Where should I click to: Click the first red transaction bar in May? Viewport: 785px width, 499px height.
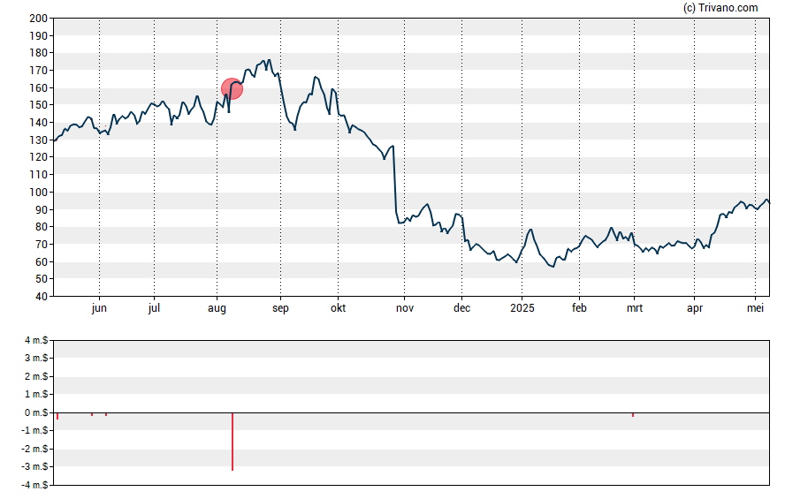[x=57, y=416]
